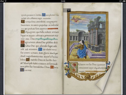The image size is (126, 95).
Task: Tap the dark initial P before "sallite Deo"
Action: click(x=23, y=46)
